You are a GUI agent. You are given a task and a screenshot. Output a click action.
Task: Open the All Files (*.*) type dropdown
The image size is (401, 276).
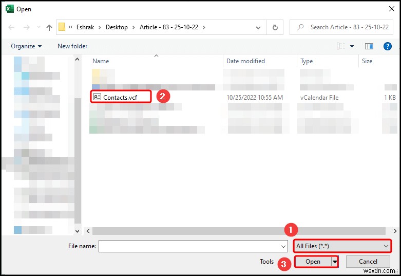tap(342, 246)
